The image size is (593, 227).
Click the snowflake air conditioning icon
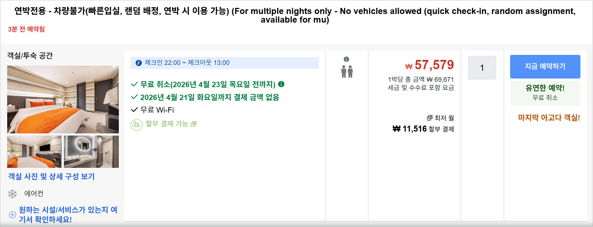pyautogui.click(x=12, y=193)
